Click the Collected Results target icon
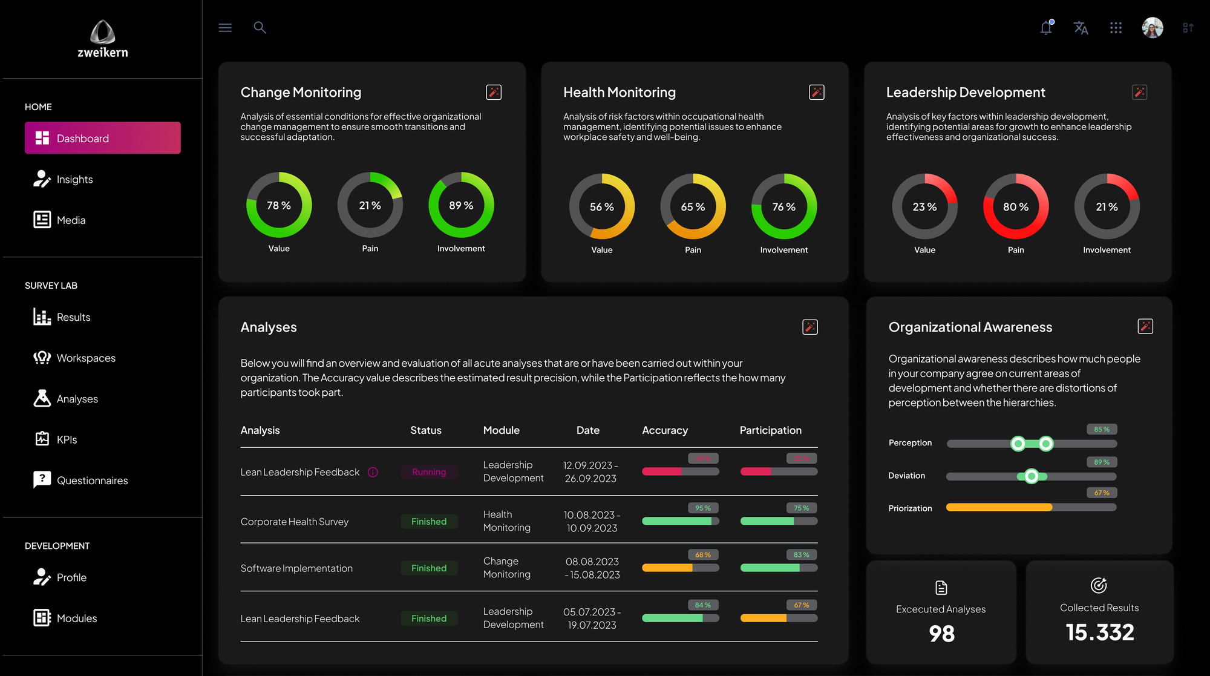The height and width of the screenshot is (676, 1210). (1099, 585)
